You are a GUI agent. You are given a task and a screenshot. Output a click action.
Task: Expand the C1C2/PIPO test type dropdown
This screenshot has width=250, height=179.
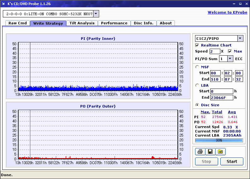[x=240, y=39]
